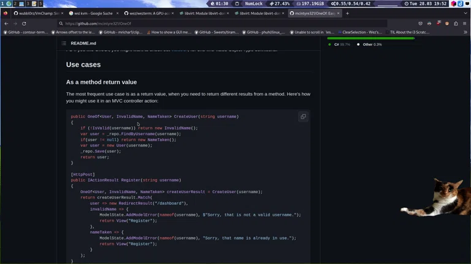Go back with the browser back arrow
Screen dimensions: 471x264
coord(6,23)
